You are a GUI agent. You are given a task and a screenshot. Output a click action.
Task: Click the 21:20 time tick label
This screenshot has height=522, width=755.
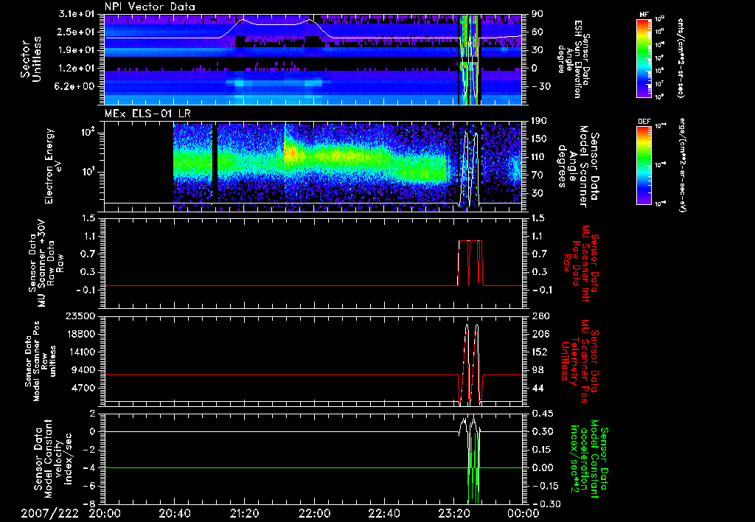point(244,513)
